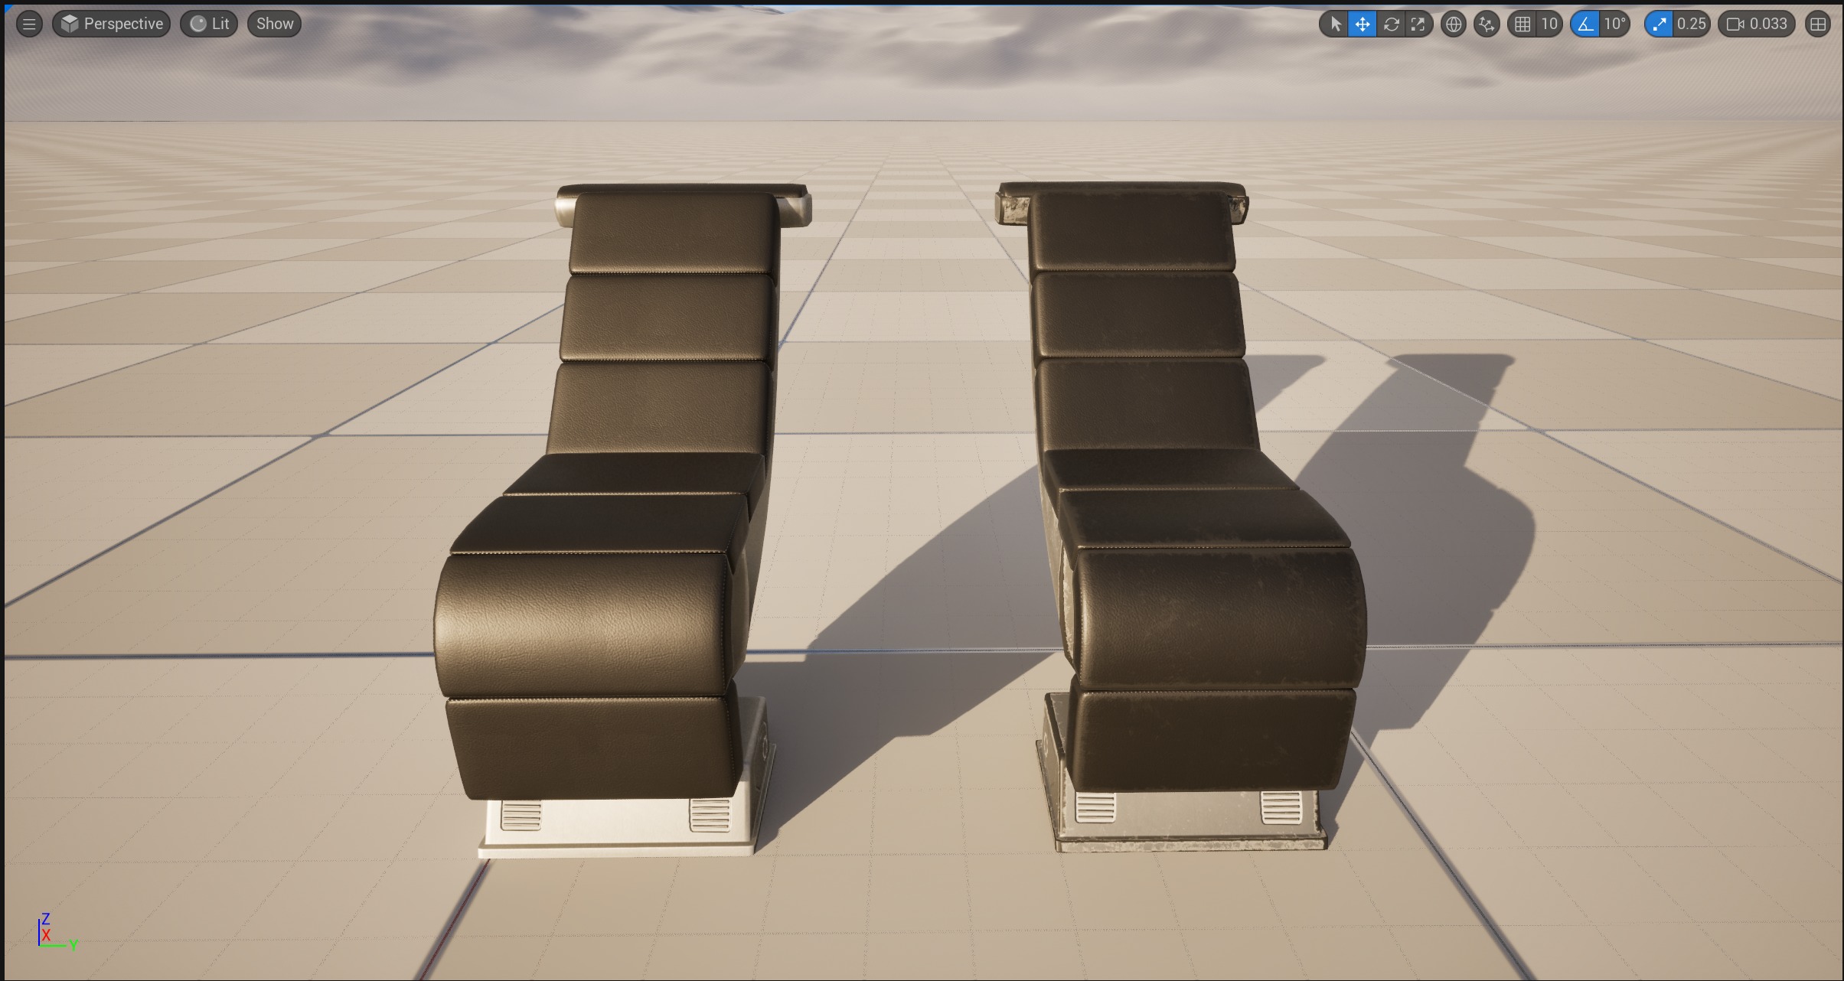Activate the Select objects mode arrow
1844x981 pixels.
[x=1335, y=24]
